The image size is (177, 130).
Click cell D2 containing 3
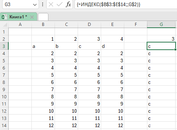[x=89, y=39]
